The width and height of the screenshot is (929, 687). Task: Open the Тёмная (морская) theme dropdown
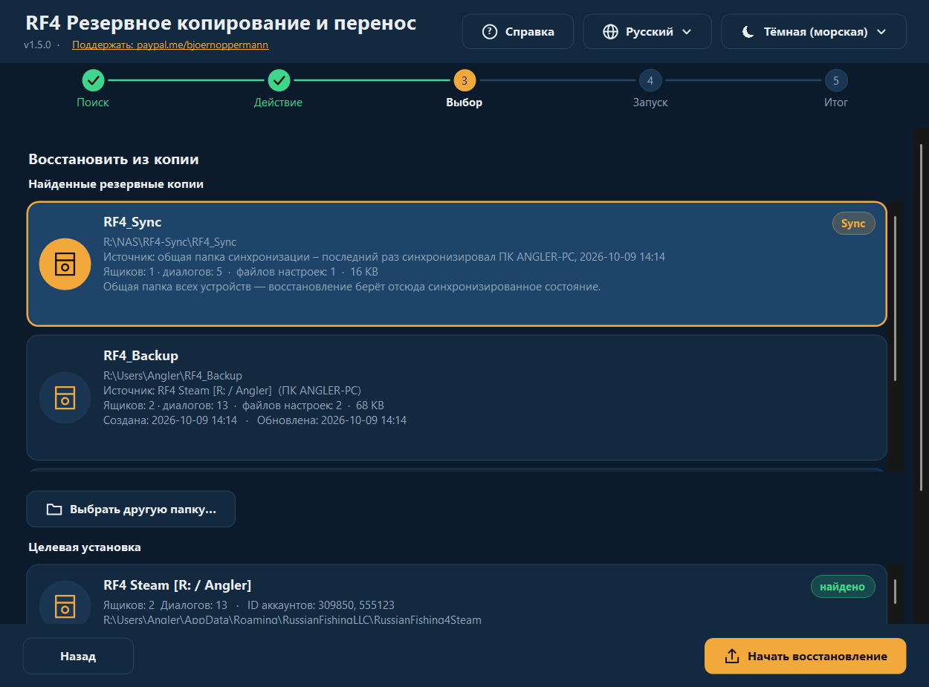pos(814,32)
